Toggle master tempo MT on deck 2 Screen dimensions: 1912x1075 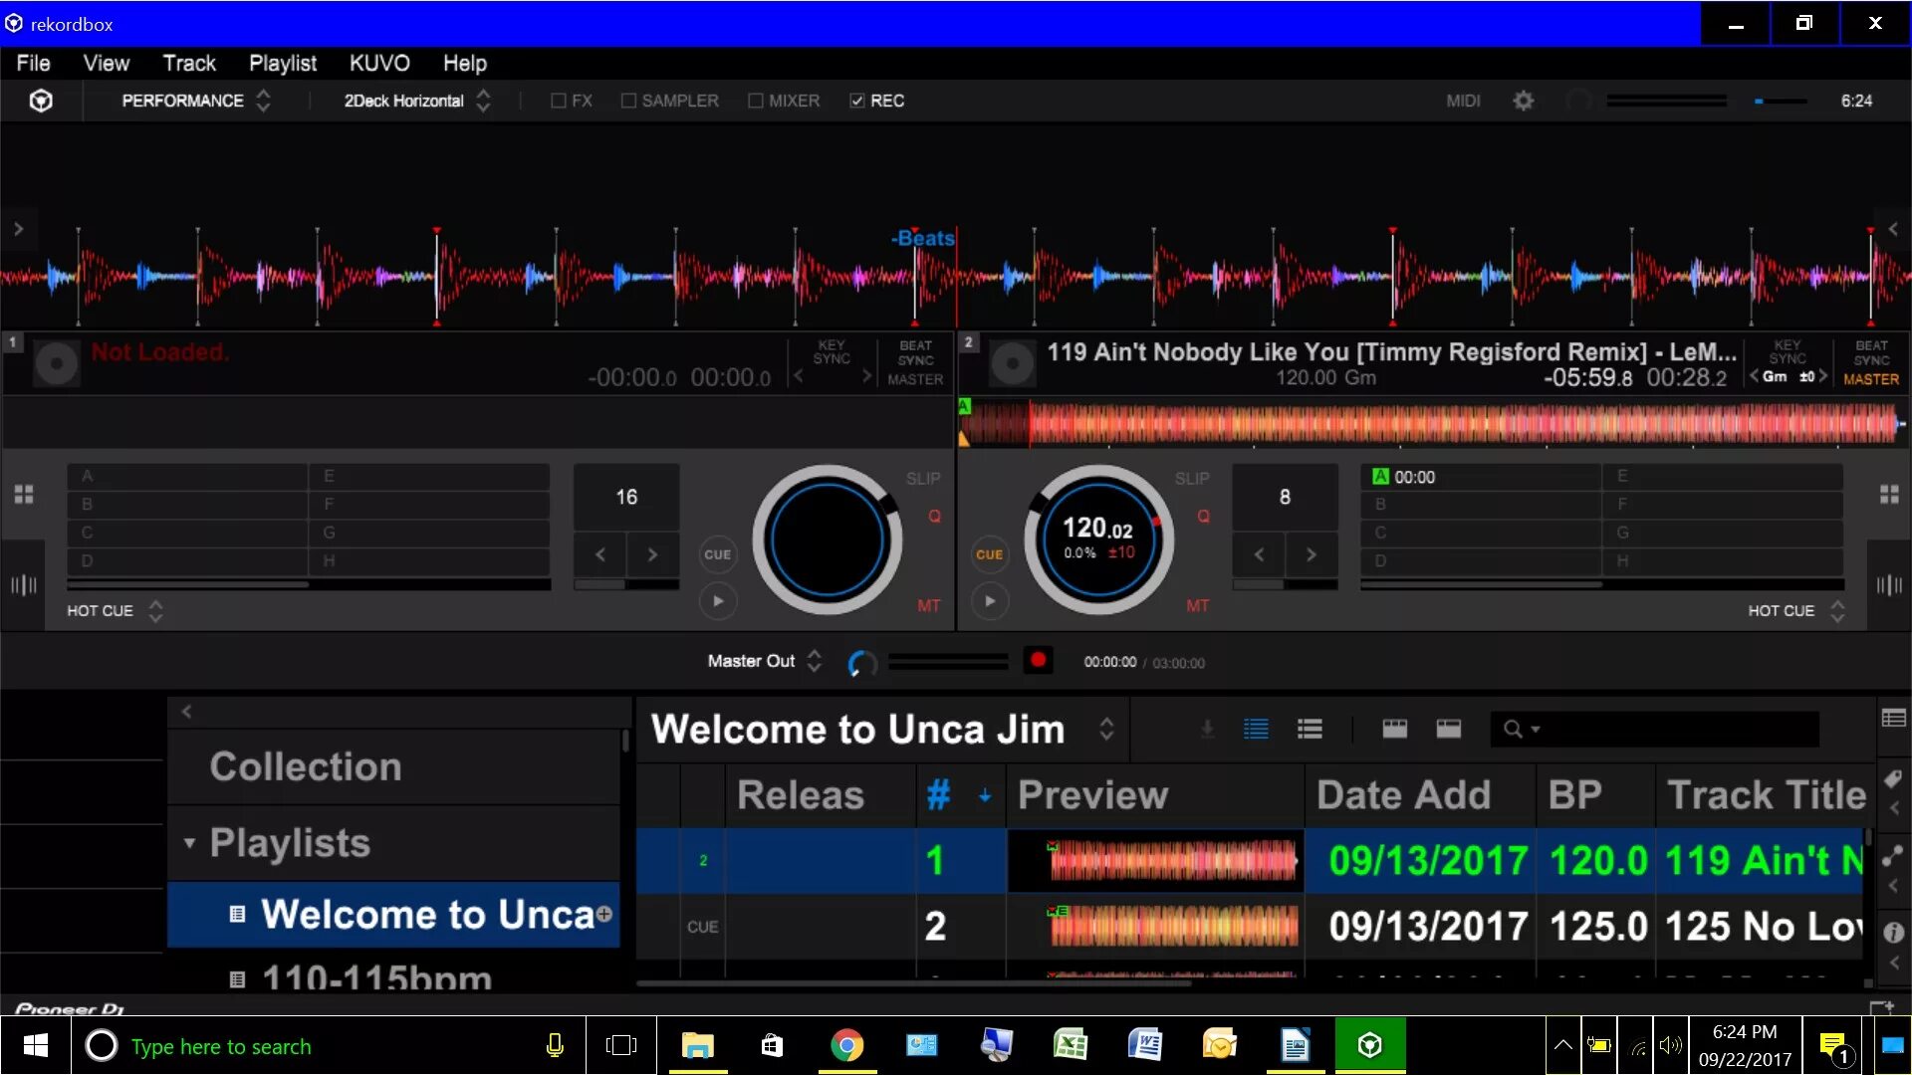click(1197, 605)
